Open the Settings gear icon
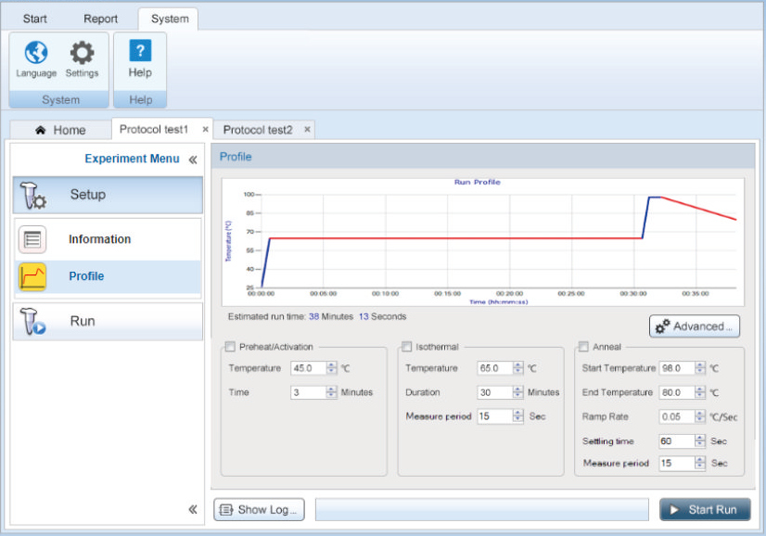 coord(82,52)
